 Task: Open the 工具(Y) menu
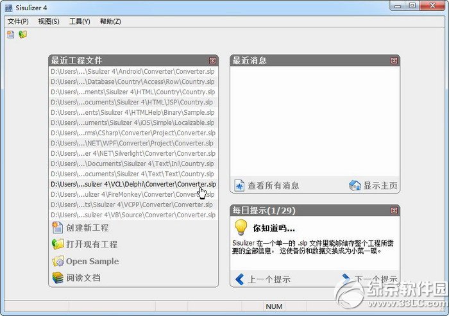point(80,21)
